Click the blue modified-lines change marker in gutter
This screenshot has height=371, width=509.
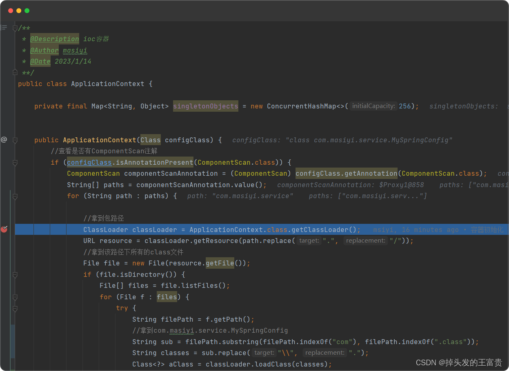click(x=12, y=341)
